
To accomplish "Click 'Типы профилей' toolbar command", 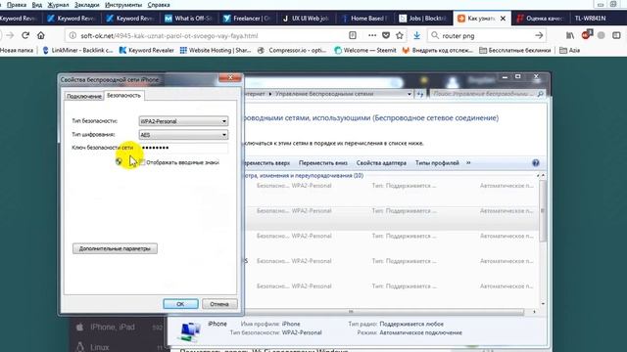I will (437, 163).
